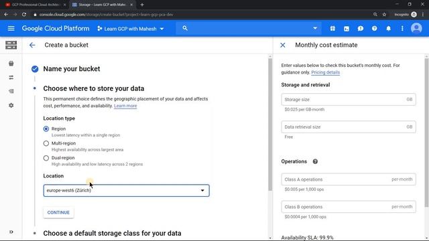
Task: Open the user account avatar
Action: tap(416, 28)
